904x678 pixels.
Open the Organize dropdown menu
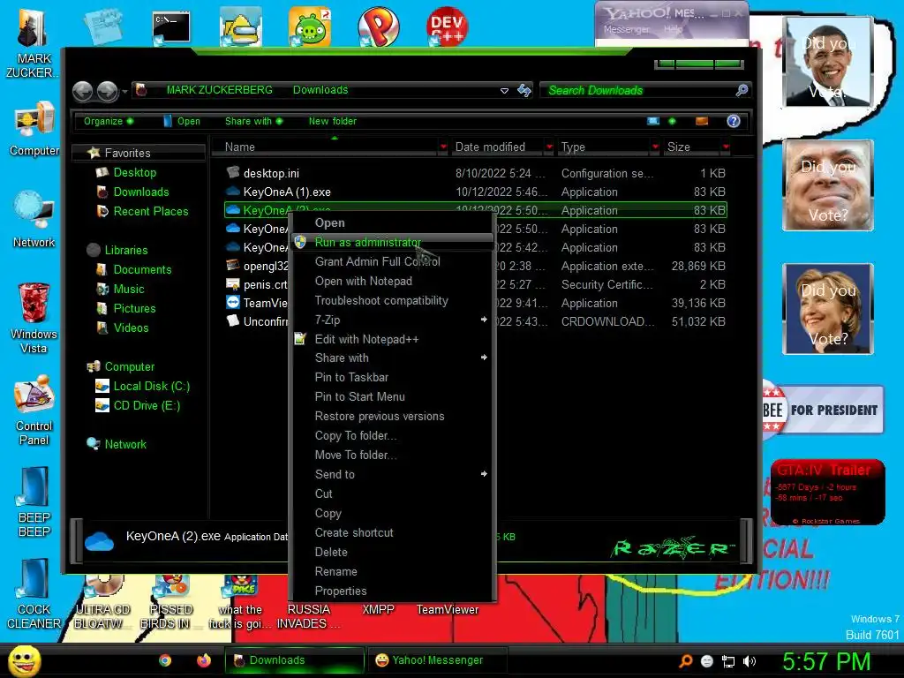click(109, 121)
